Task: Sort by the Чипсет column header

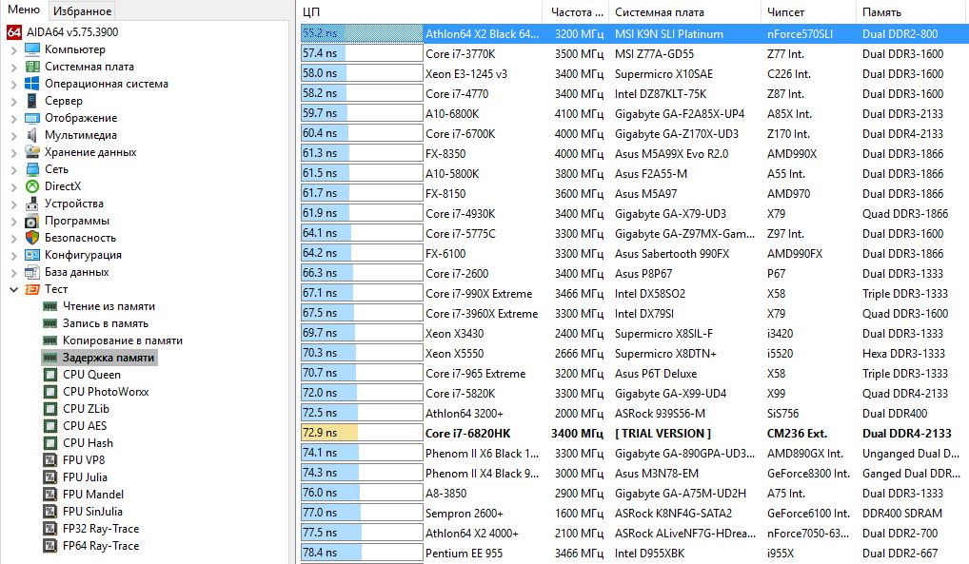Action: tap(808, 11)
